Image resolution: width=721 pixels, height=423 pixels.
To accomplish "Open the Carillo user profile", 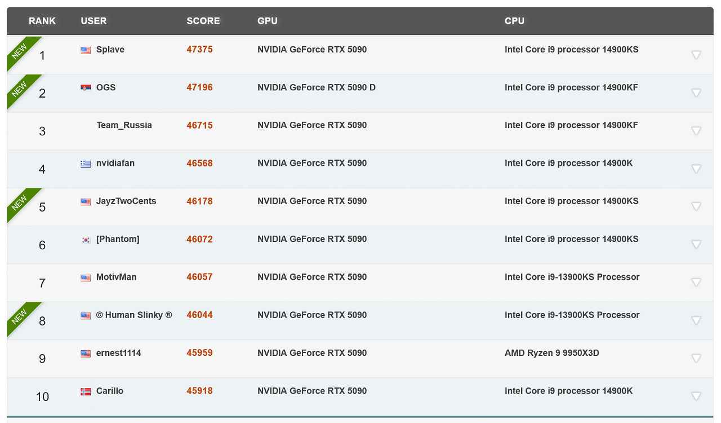I will pos(110,391).
